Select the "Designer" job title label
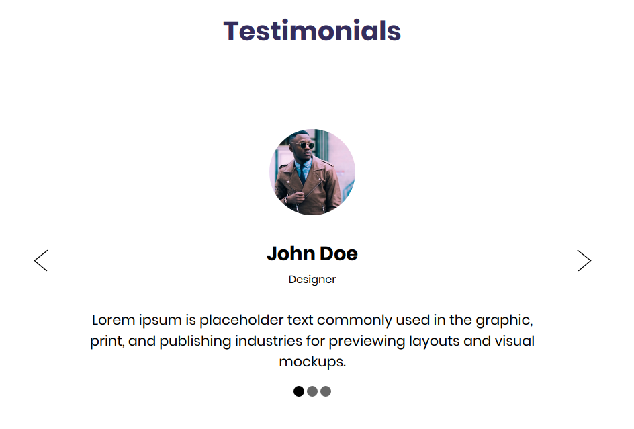634x429 pixels. point(312,280)
